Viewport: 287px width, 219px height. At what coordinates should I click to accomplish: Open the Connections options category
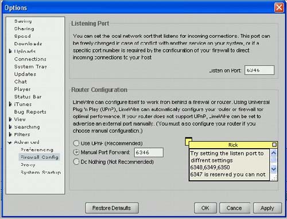point(30,59)
